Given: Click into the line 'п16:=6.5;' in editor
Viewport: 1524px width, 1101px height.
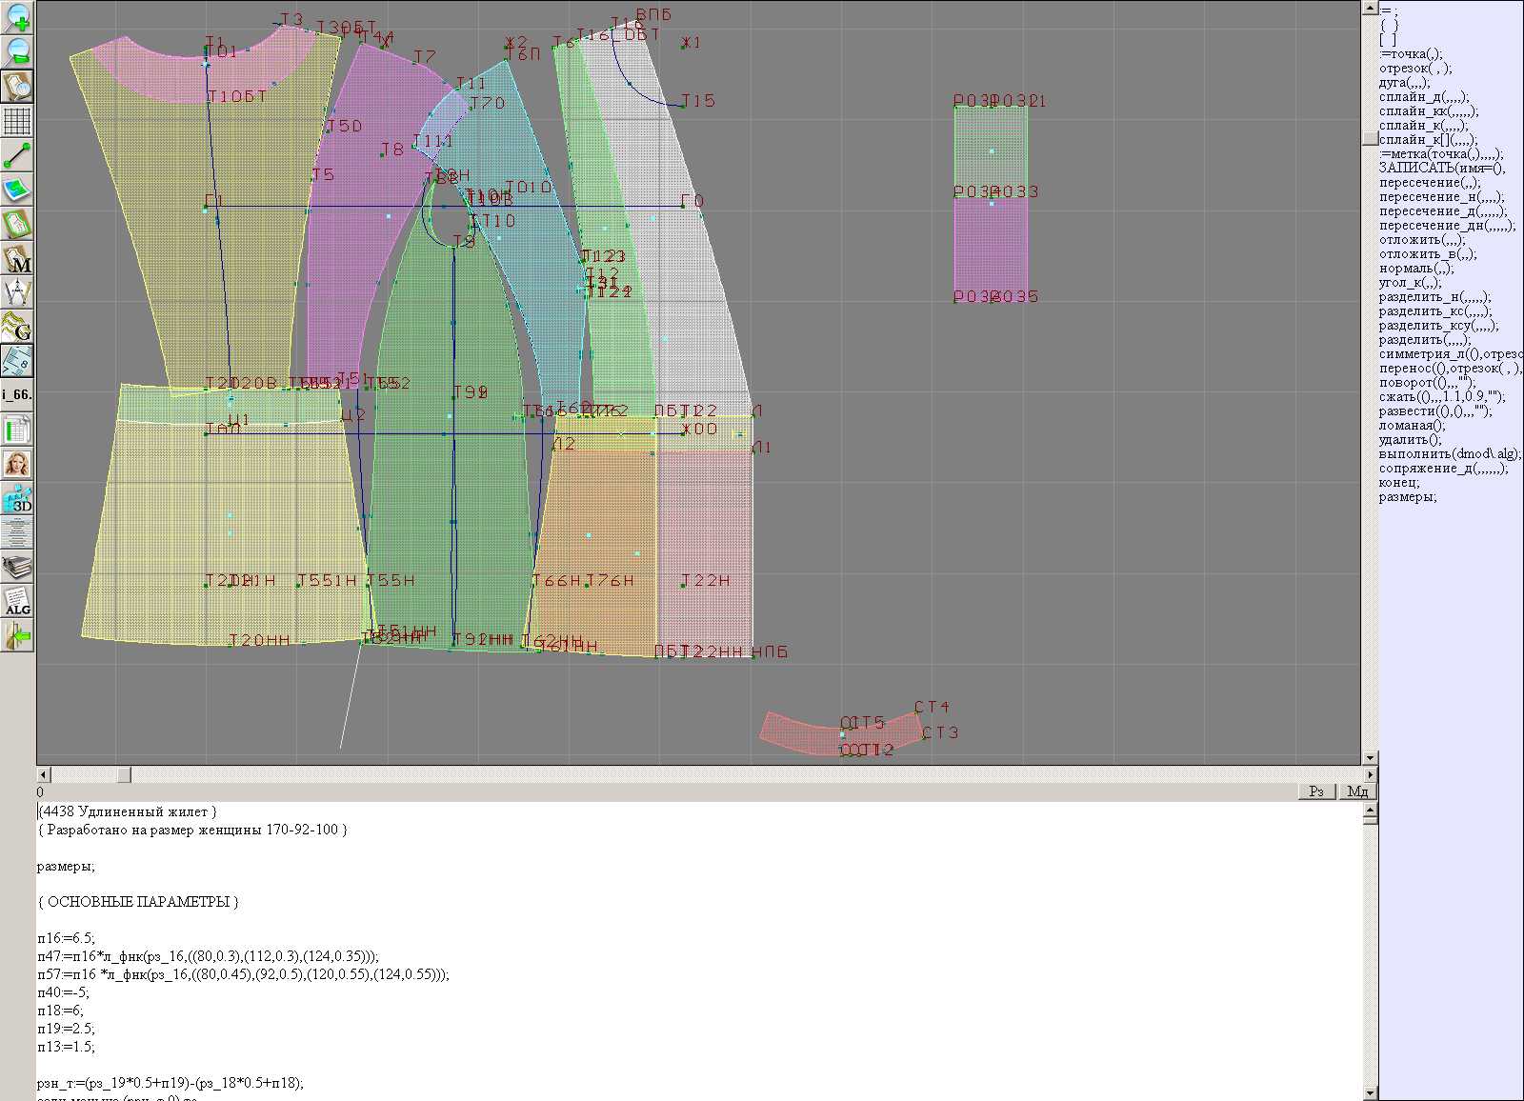Looking at the screenshot, I should tap(67, 938).
